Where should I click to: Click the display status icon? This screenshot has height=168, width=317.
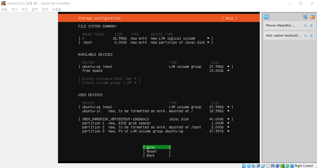(273, 166)
